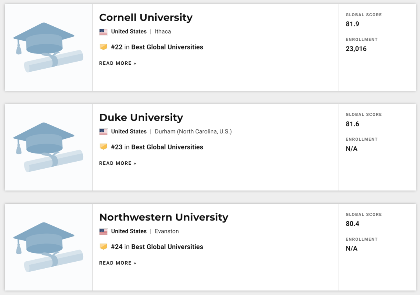
Task: Click Cornell's enrollment figure 23,016
Action: tap(356, 49)
